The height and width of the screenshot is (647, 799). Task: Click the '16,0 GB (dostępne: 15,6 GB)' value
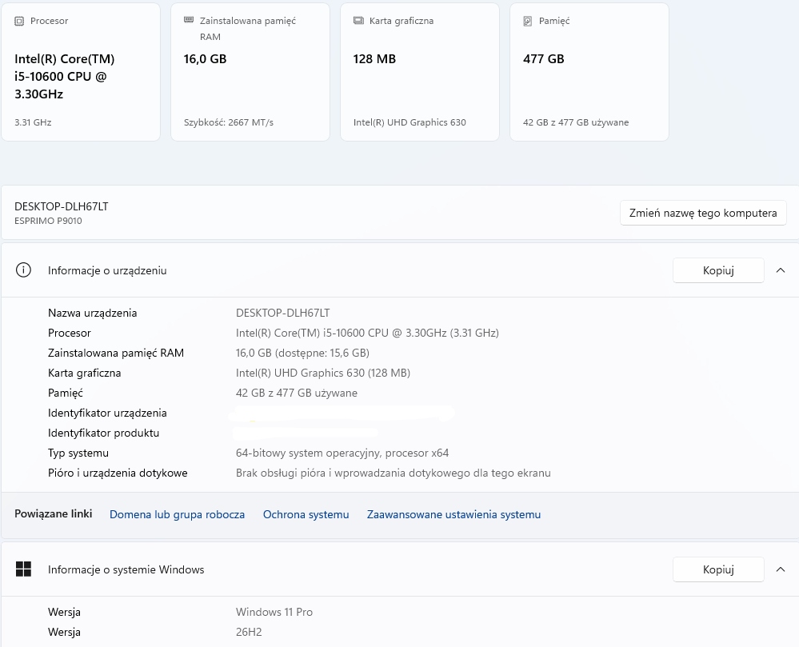tap(302, 353)
